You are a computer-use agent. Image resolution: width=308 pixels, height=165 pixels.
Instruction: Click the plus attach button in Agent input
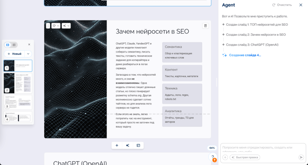225,157
